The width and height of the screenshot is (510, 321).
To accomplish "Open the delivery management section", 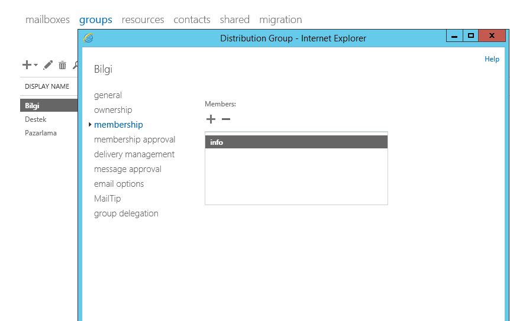I will (134, 154).
